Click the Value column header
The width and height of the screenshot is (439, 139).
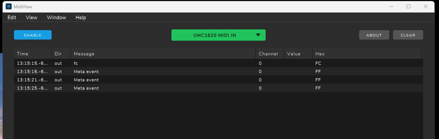pos(298,54)
